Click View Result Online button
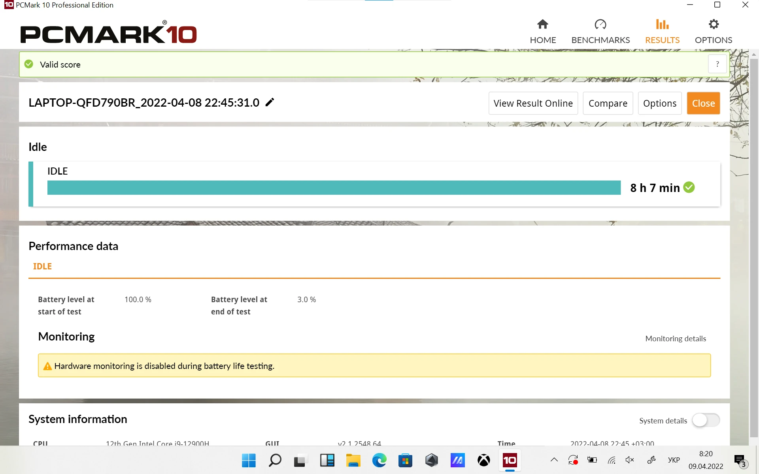 click(x=533, y=103)
